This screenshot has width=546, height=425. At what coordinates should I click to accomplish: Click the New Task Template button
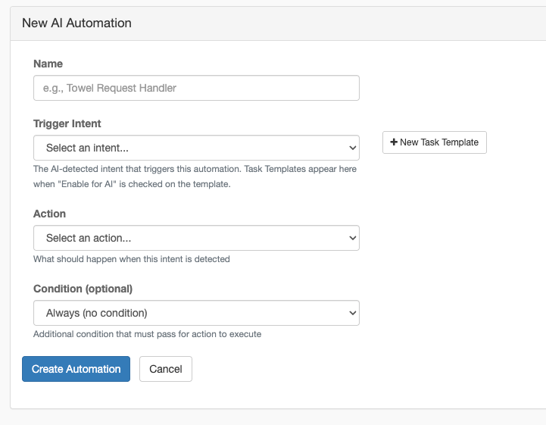tap(435, 142)
